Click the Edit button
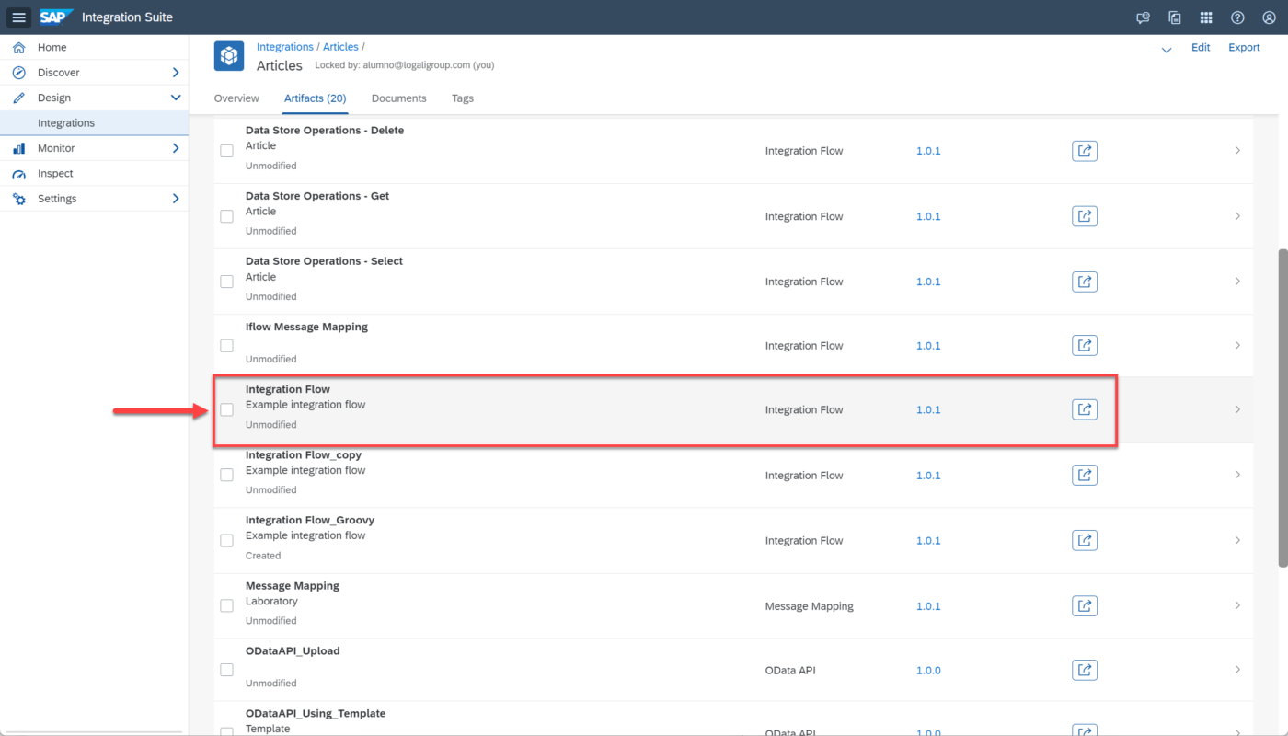The height and width of the screenshot is (736, 1288). (1201, 48)
